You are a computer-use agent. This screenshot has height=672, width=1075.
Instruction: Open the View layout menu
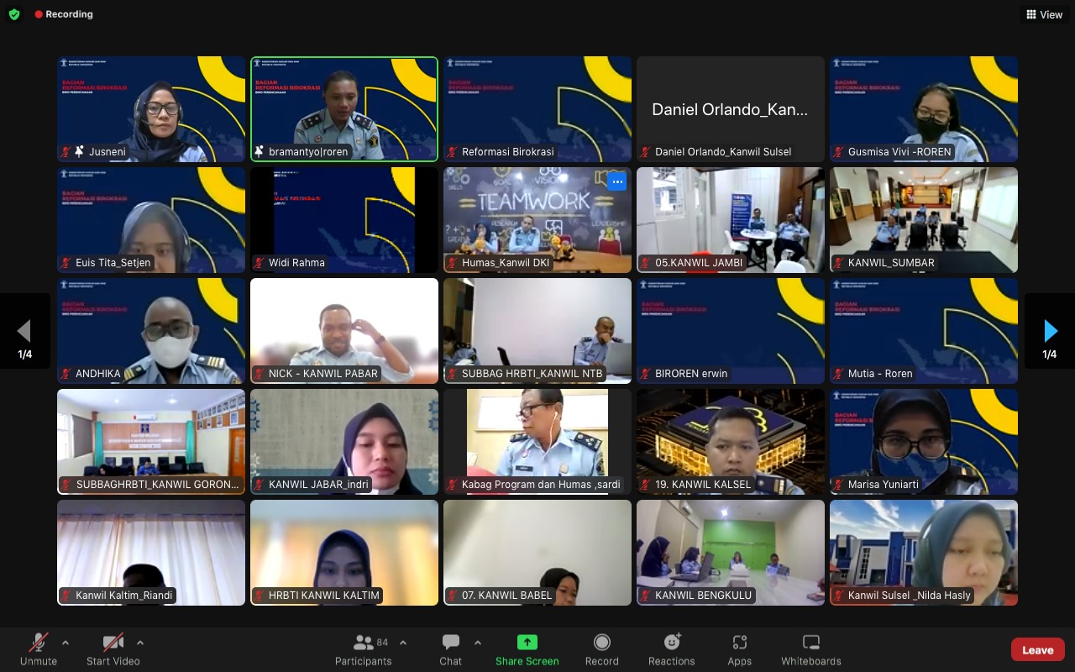click(1044, 14)
